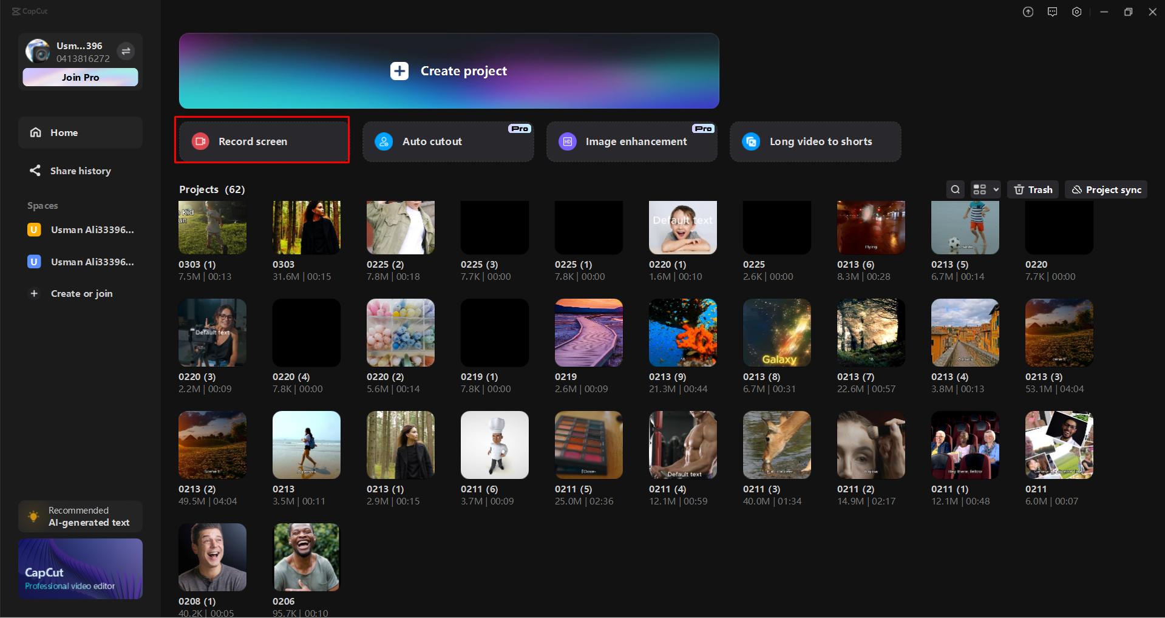Go to Home
This screenshot has width=1165, height=618.
[x=64, y=132]
